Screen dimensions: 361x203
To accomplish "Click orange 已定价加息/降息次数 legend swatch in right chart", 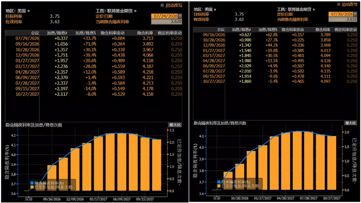I will click(219, 186).
